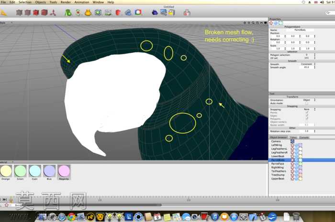The height and width of the screenshot is (222, 335).
Task: Click the first Position value stepper
Action: (x=285, y=36)
